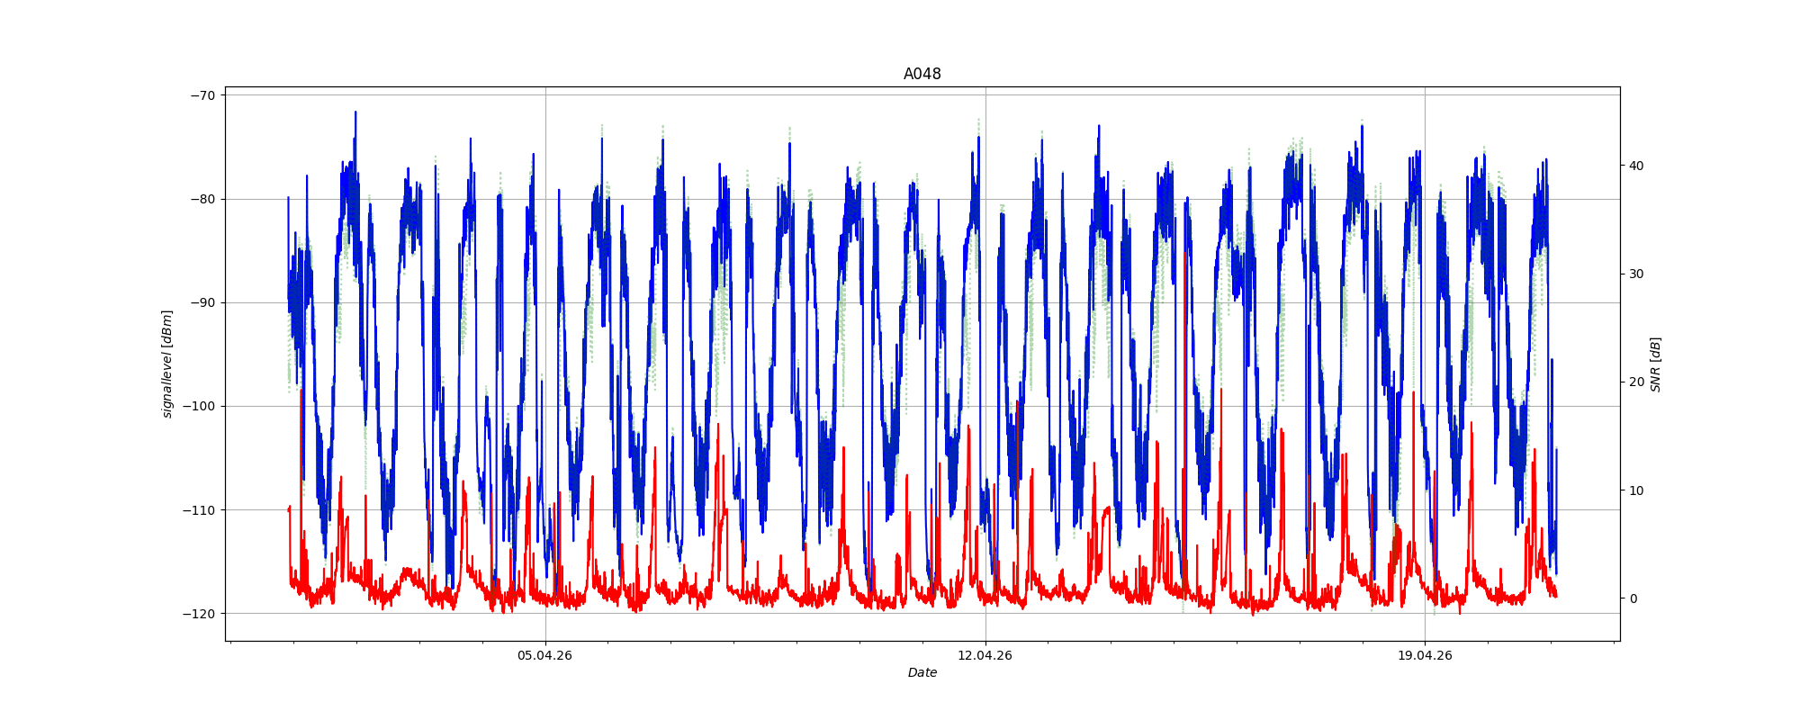This screenshot has height=720, width=1800.
Task: Click gridline intersection of -90 dBm and 12.04.26
Action: tap(985, 302)
